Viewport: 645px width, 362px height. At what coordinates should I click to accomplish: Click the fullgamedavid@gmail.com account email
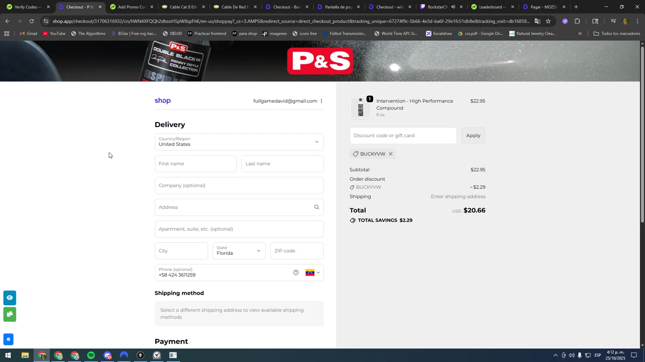coord(285,101)
